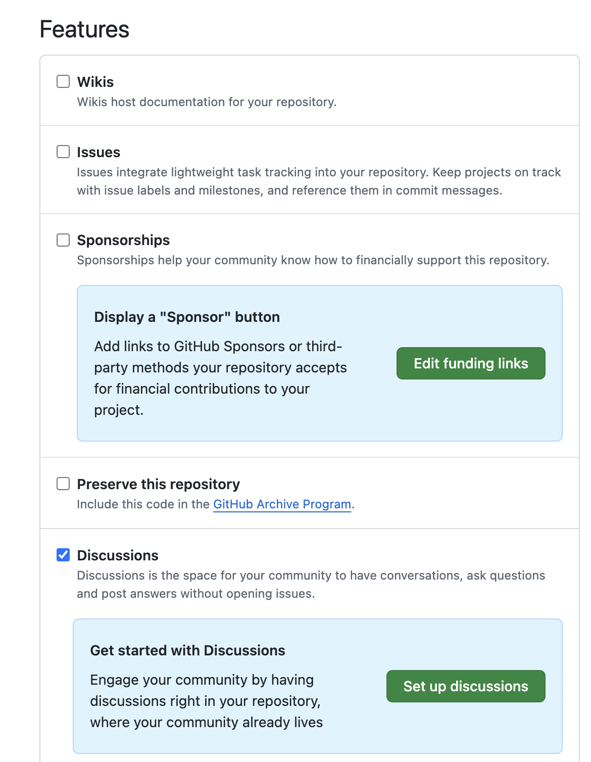The width and height of the screenshot is (591, 762).
Task: Tick the Issues feature checkbox
Action: (63, 152)
